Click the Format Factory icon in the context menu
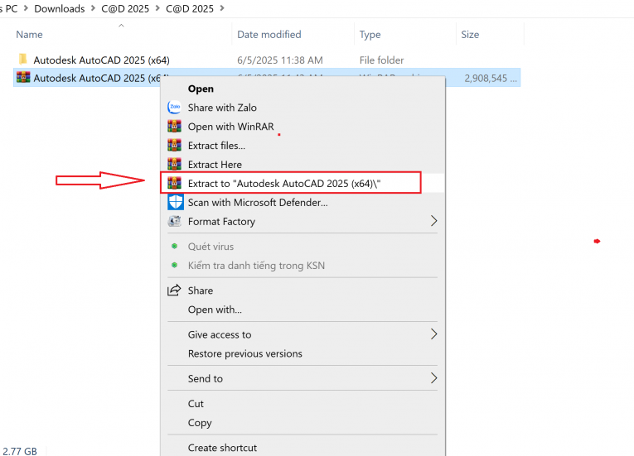The width and height of the screenshot is (634, 456). click(174, 221)
